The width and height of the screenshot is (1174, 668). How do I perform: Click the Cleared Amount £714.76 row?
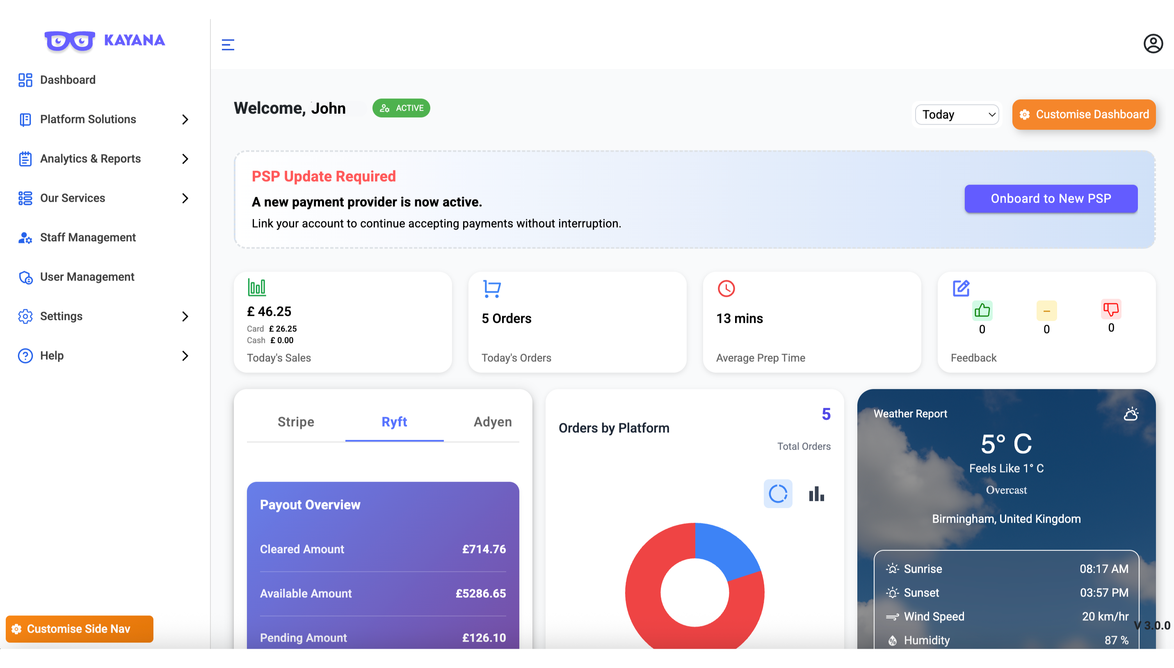tap(383, 549)
